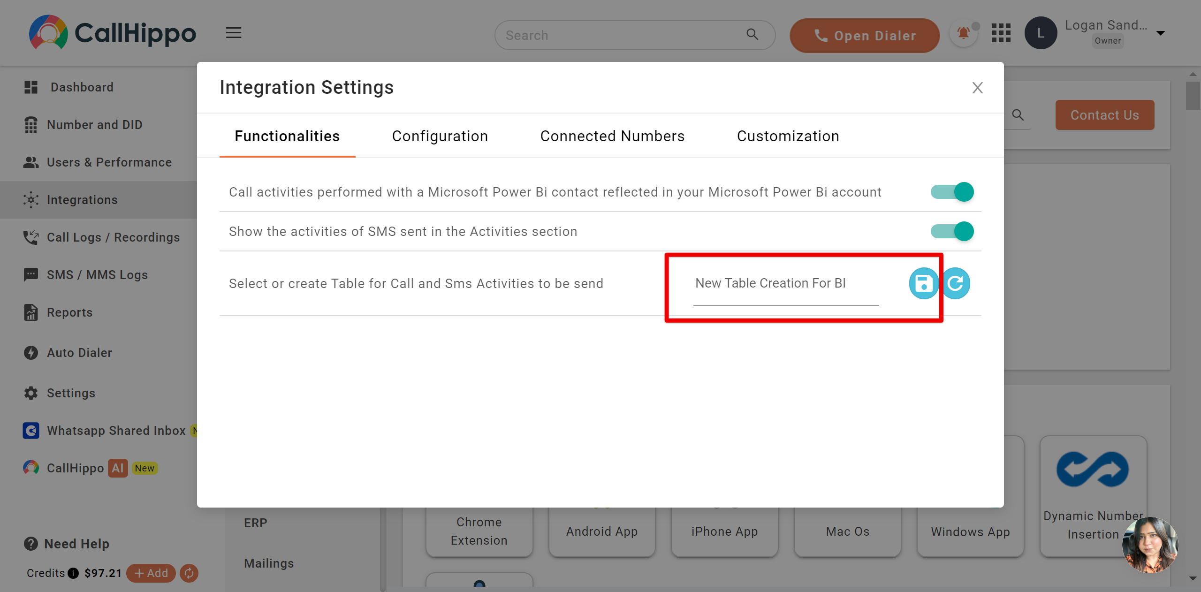Click the Number and DID keypad icon
This screenshot has height=592, width=1201.
click(31, 125)
